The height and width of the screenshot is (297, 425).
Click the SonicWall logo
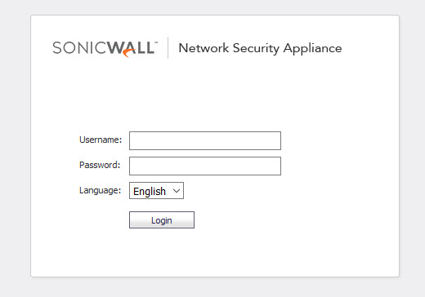(x=105, y=49)
